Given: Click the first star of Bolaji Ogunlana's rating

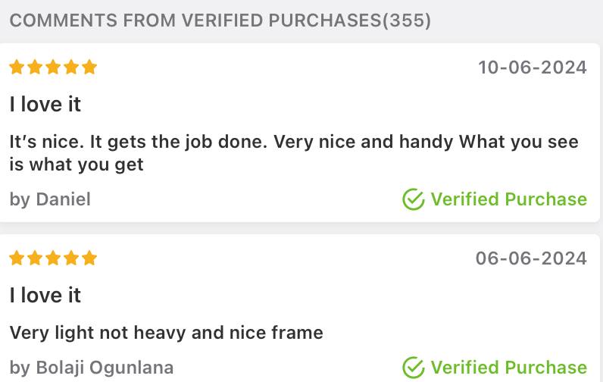Looking at the screenshot, I should (17, 258).
